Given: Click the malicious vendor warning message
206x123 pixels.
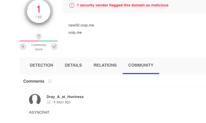Looking at the screenshot, I should (x=123, y=5).
